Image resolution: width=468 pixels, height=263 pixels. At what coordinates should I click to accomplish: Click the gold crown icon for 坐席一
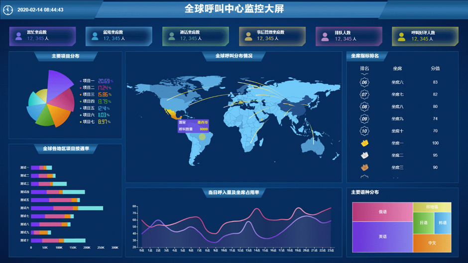(364, 143)
